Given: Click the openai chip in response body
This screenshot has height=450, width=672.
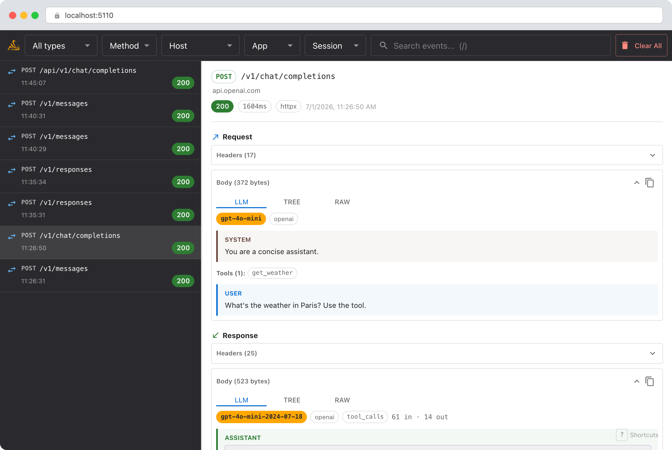Looking at the screenshot, I should 324,417.
